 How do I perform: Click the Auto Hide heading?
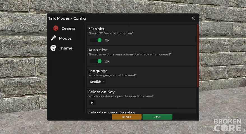tap(98, 50)
